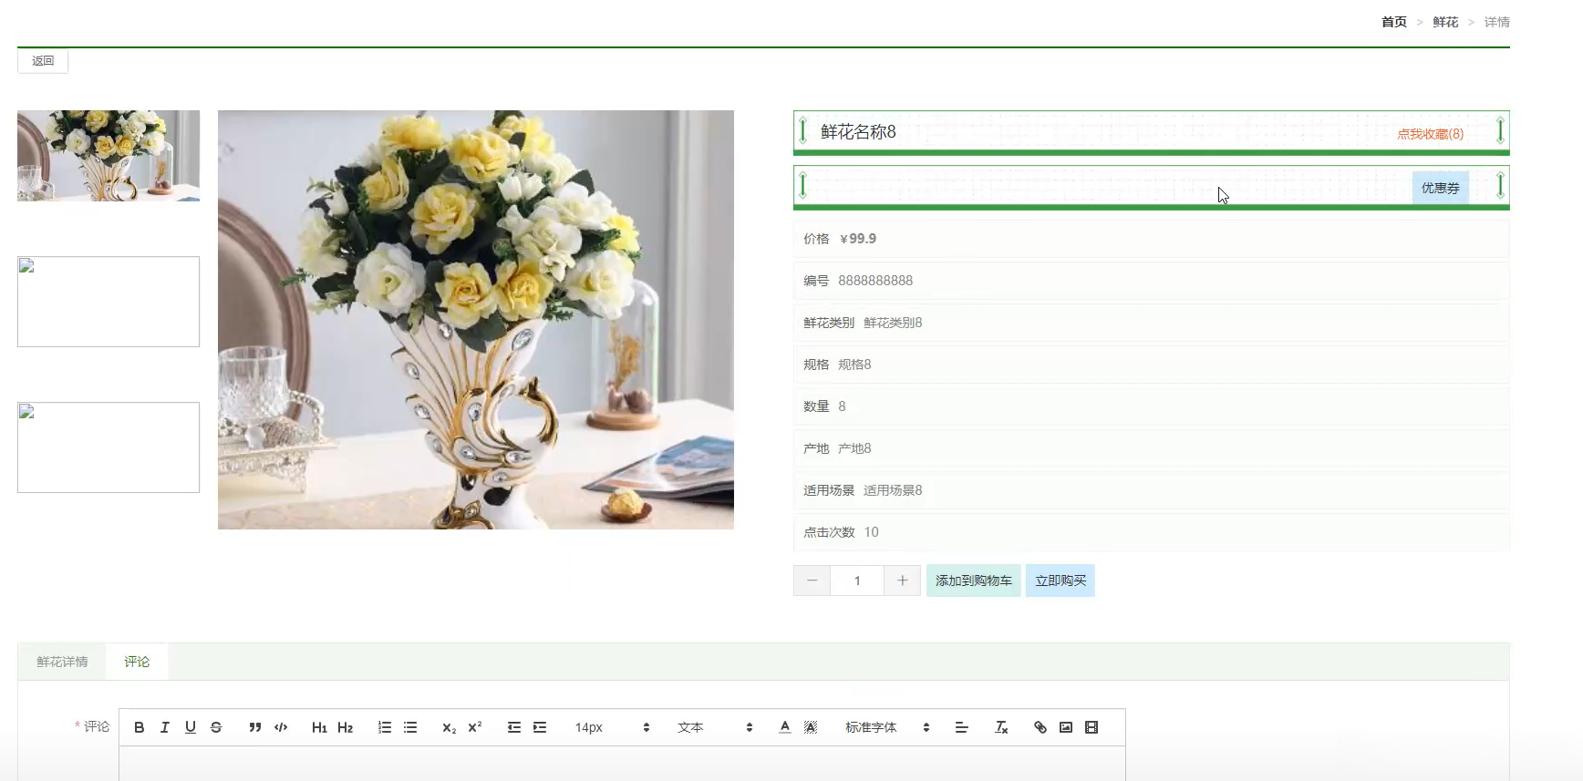
Task: Click the large flower product image
Action: [476, 320]
